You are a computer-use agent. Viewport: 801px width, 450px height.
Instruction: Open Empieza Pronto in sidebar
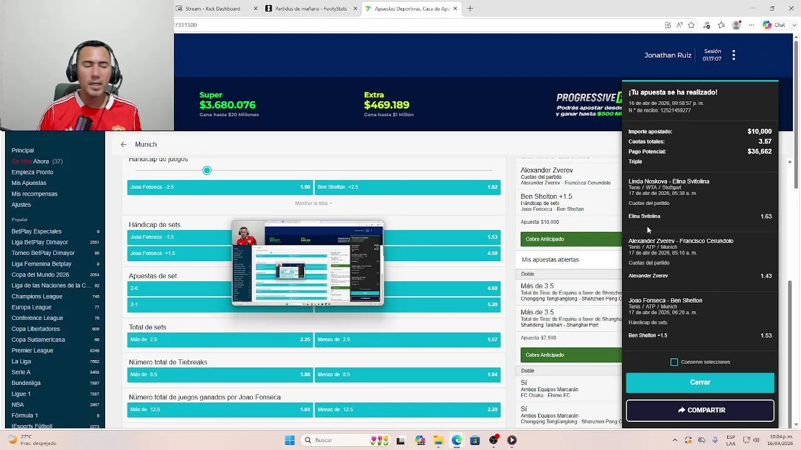click(x=32, y=172)
